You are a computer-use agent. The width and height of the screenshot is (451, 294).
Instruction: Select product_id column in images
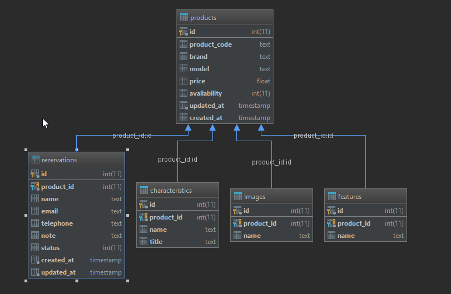point(260,223)
